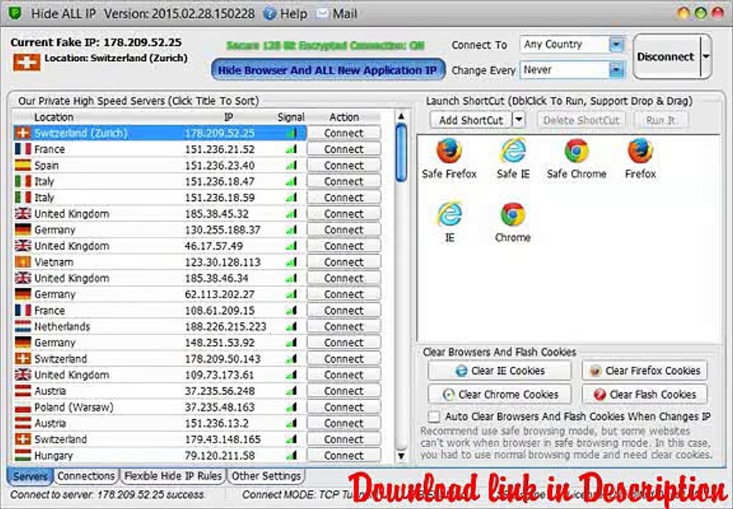733x509 pixels.
Task: Launch the Safe IE shortcut icon
Action: click(x=513, y=151)
